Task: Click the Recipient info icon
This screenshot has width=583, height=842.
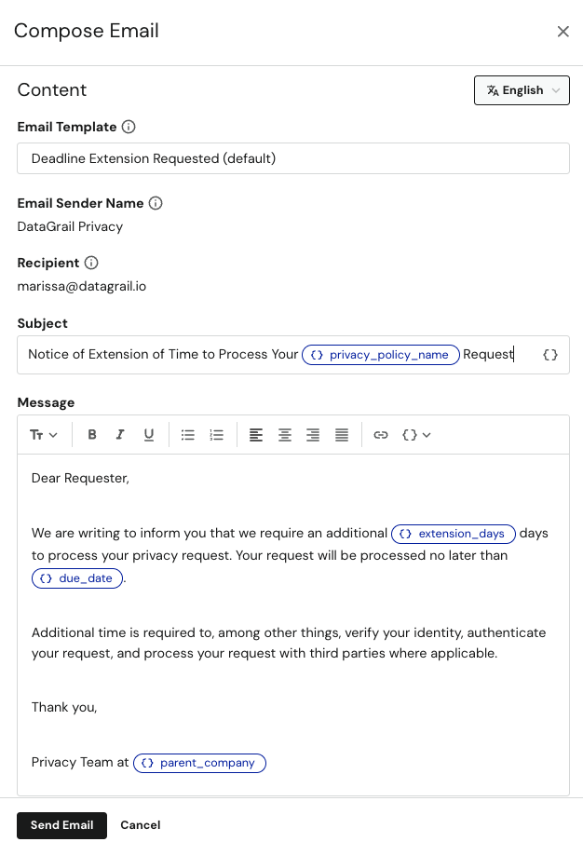Action: click(x=90, y=262)
